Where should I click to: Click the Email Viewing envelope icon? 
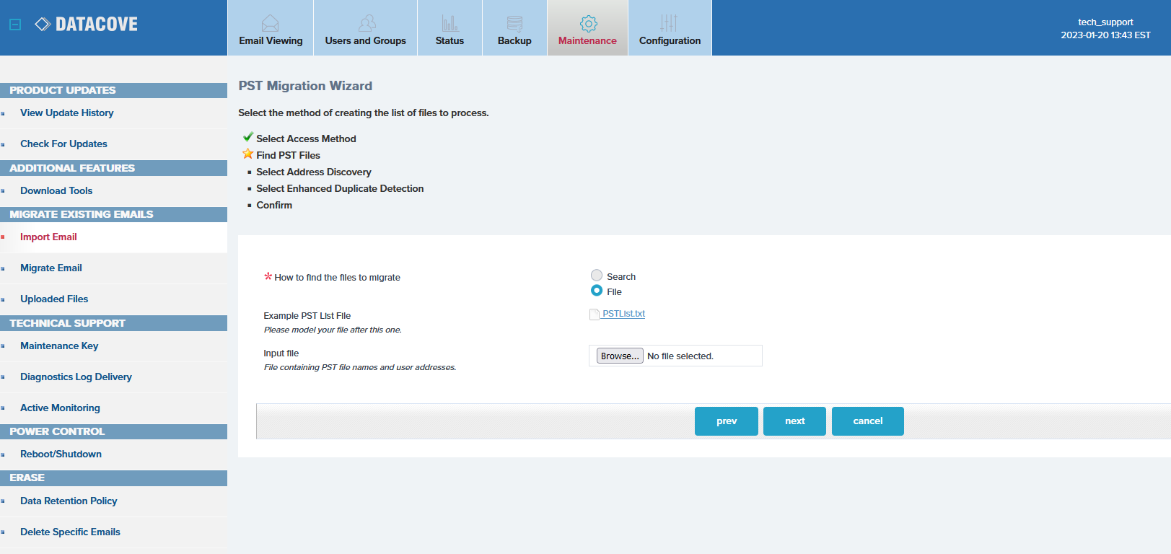[270, 23]
